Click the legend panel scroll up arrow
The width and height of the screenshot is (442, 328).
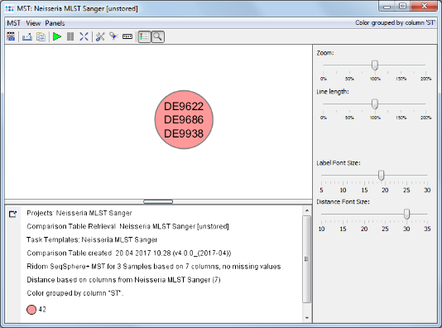tap(307, 210)
